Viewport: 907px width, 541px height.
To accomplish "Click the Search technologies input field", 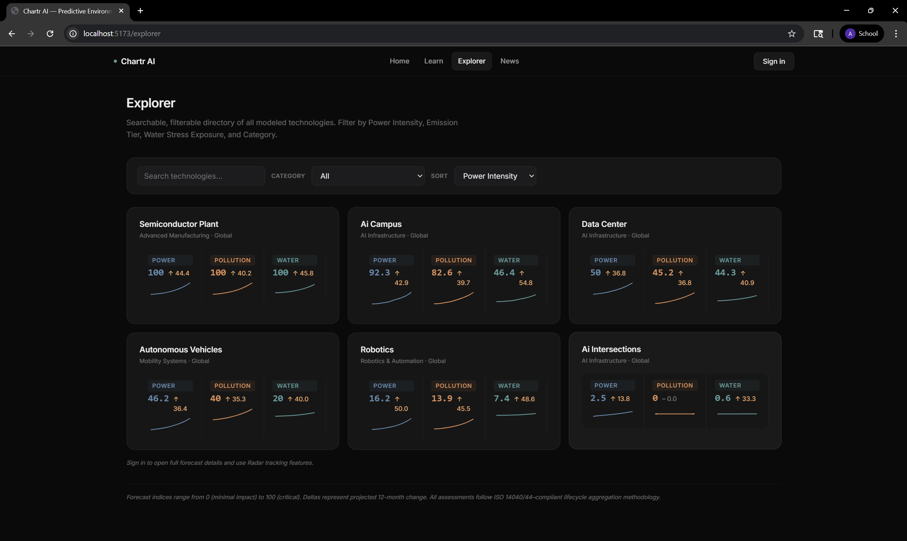I will (x=201, y=176).
